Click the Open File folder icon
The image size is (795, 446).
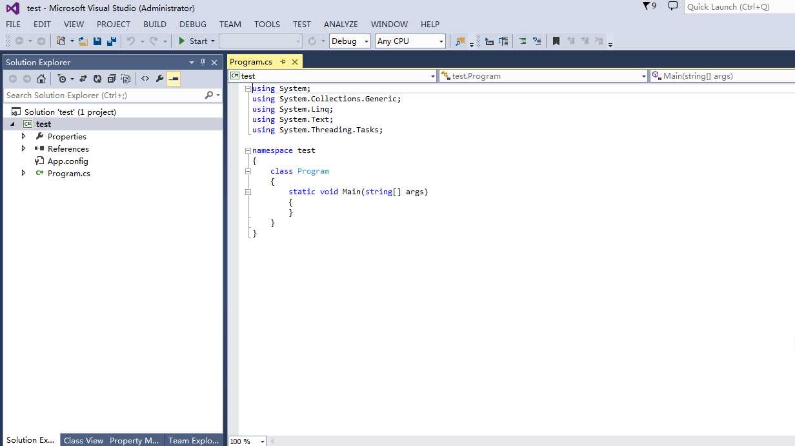83,41
